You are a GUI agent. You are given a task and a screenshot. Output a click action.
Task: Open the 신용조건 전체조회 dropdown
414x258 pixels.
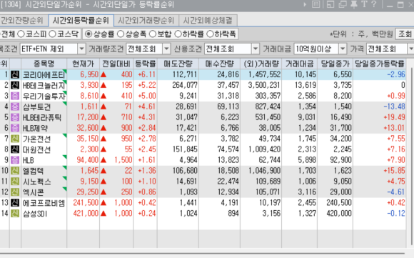tap(256, 49)
